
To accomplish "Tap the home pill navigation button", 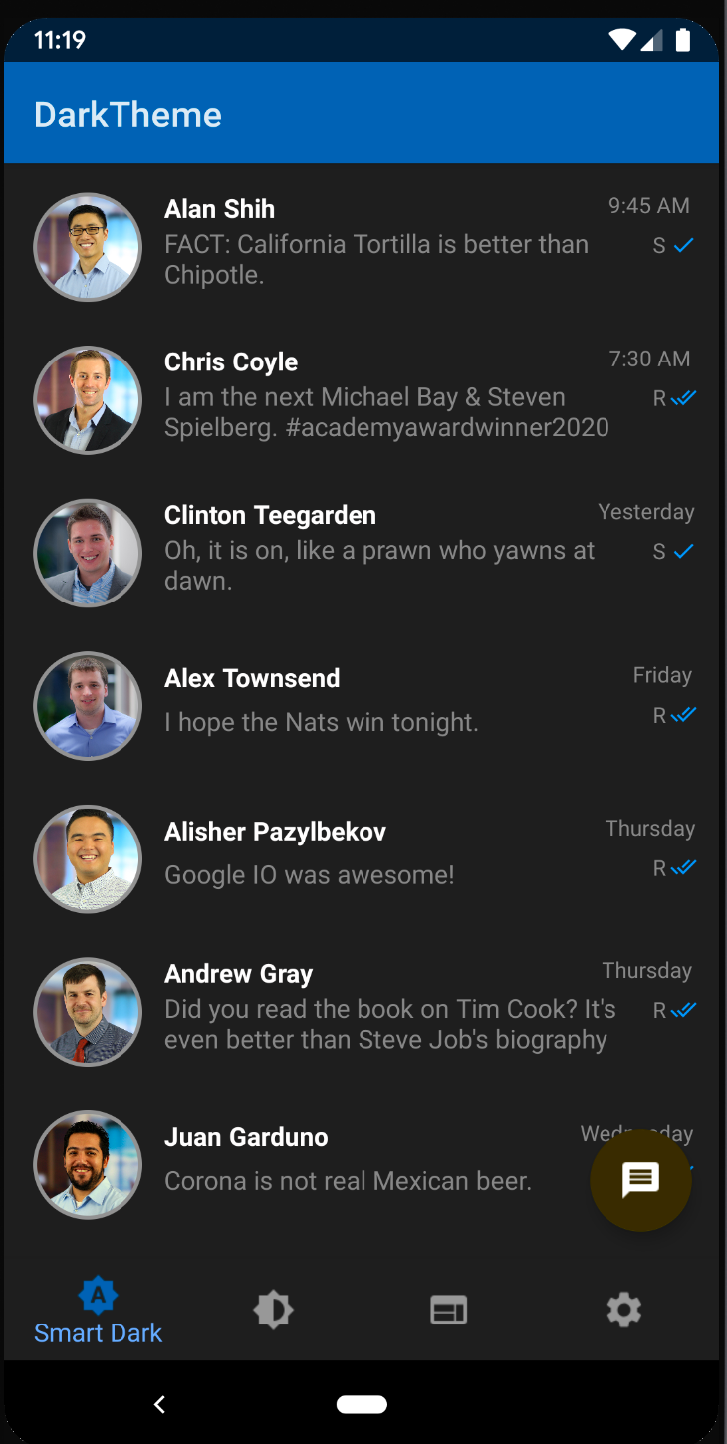I will 362,1404.
